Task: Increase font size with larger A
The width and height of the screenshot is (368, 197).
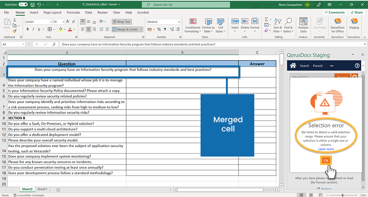Action: click(x=68, y=22)
